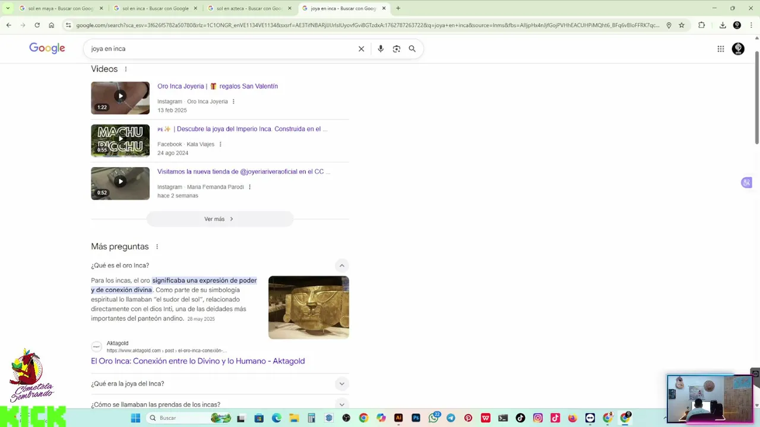
Task: Play the Oro Inca Joyeria video thumbnail
Action: (x=120, y=98)
